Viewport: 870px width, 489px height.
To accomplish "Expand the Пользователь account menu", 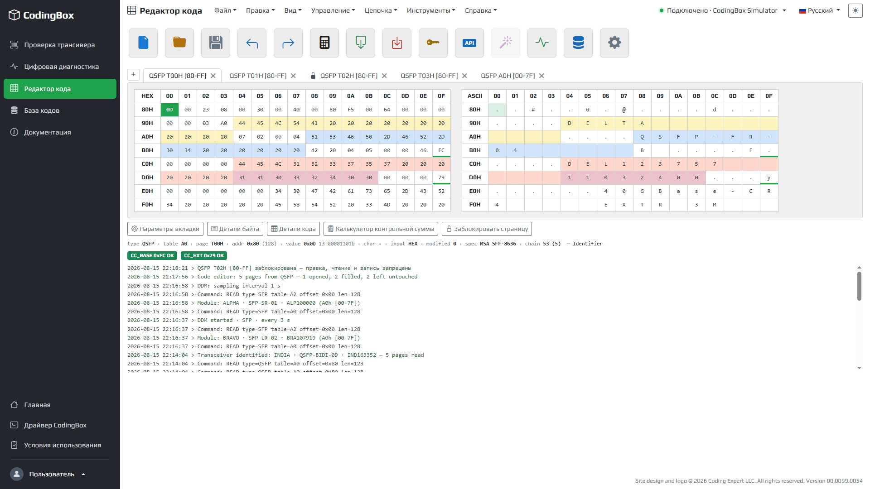I will (48, 474).
